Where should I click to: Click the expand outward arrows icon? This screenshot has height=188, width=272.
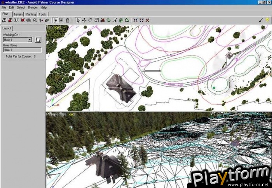pyautogui.click(x=141, y=20)
